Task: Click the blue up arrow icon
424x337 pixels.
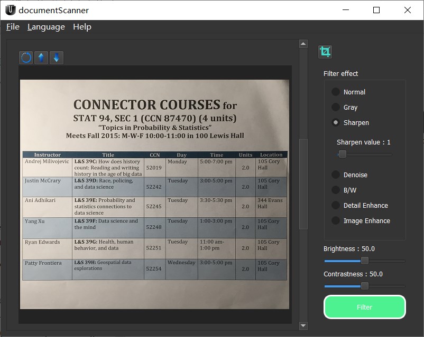Action: click(41, 57)
